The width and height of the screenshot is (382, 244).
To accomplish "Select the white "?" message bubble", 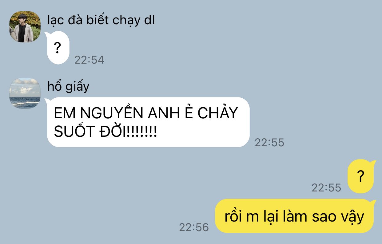I will coord(58,48).
